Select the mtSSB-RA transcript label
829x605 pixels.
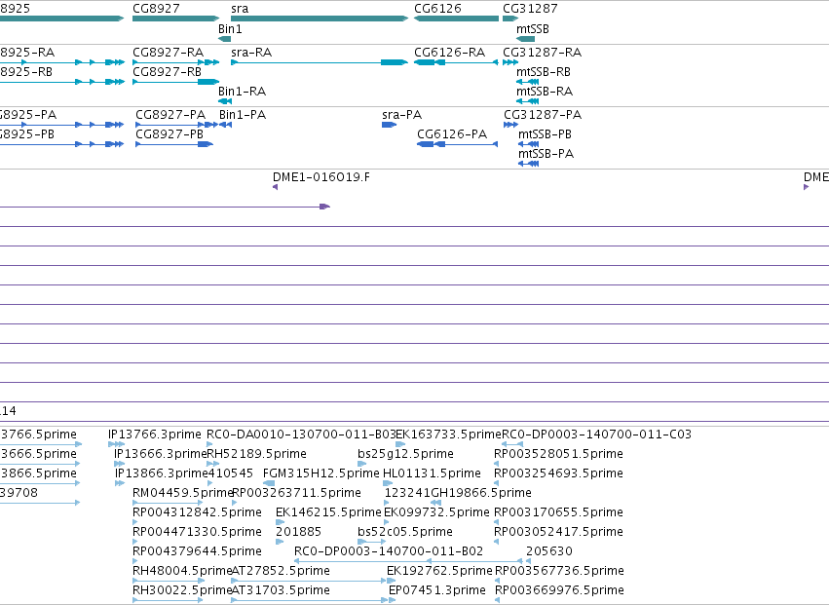tap(545, 92)
